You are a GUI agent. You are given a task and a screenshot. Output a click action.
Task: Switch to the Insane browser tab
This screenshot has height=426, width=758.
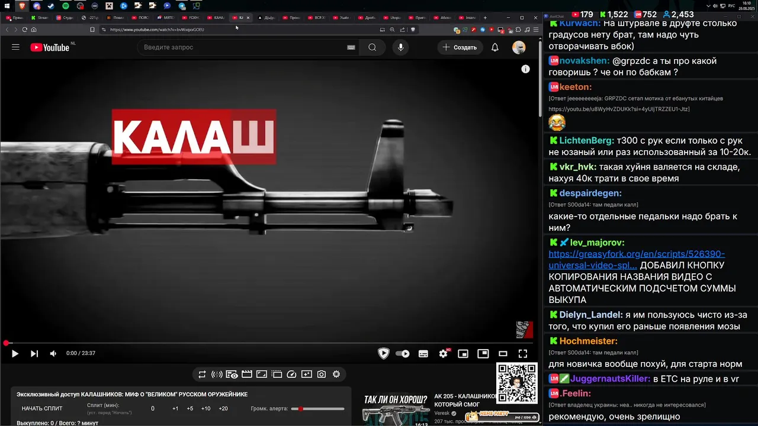point(468,18)
